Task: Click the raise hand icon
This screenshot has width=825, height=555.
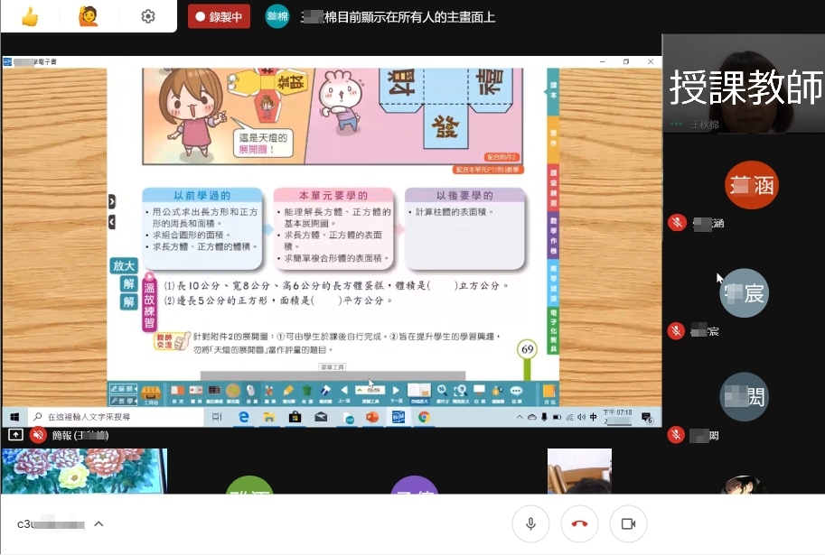Action: (x=88, y=16)
